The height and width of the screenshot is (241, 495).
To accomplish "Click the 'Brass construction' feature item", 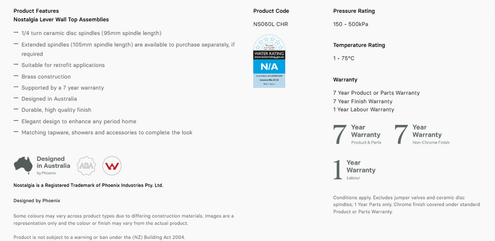I will click(x=46, y=77).
